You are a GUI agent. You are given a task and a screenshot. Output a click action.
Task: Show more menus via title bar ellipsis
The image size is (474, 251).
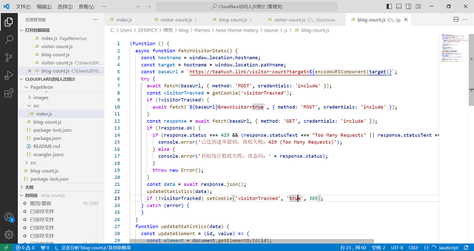tap(104, 6)
